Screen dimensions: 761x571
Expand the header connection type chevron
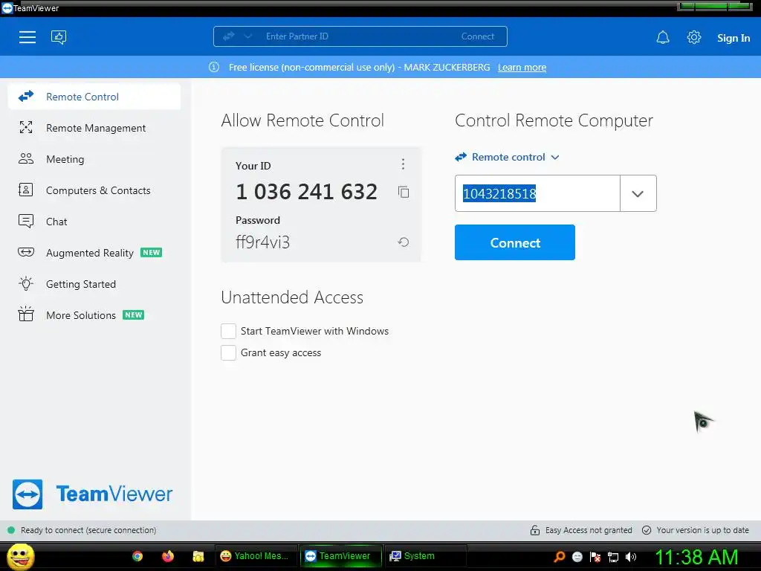coord(247,36)
